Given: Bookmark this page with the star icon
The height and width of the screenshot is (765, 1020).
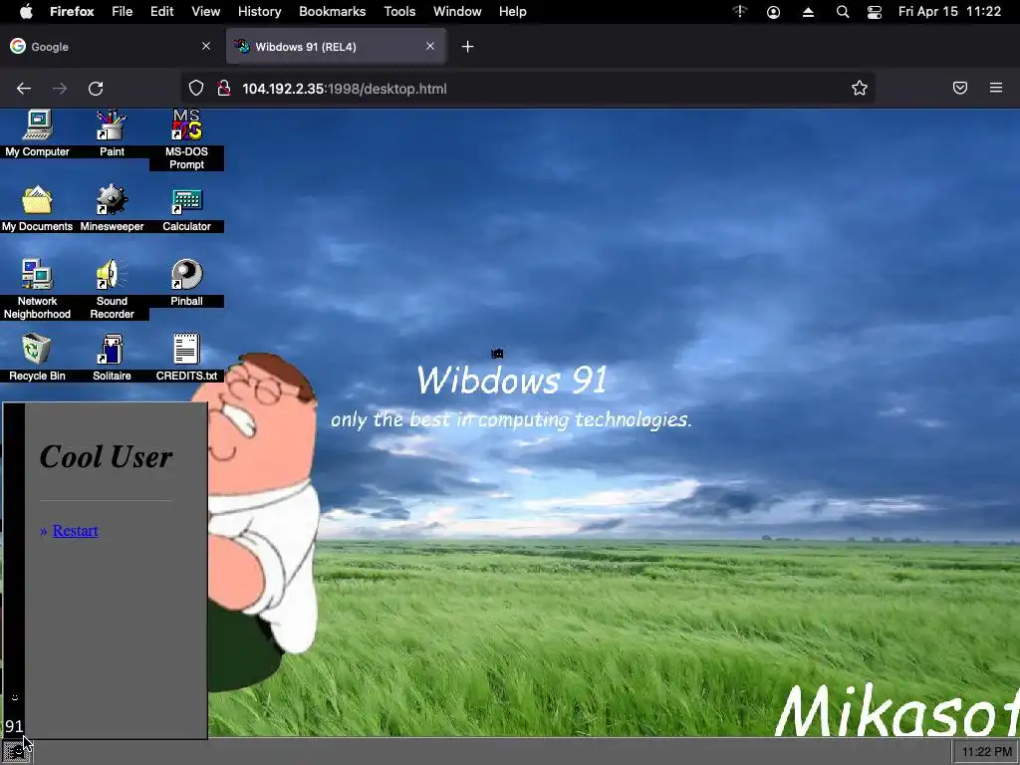Looking at the screenshot, I should click(860, 89).
